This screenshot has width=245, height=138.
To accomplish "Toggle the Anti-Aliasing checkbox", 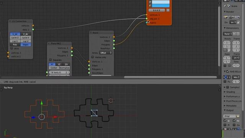I will point(228,72).
